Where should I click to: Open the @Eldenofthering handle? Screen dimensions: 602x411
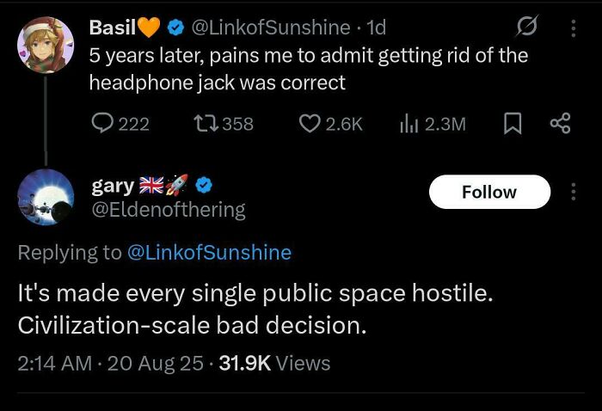tap(168, 209)
